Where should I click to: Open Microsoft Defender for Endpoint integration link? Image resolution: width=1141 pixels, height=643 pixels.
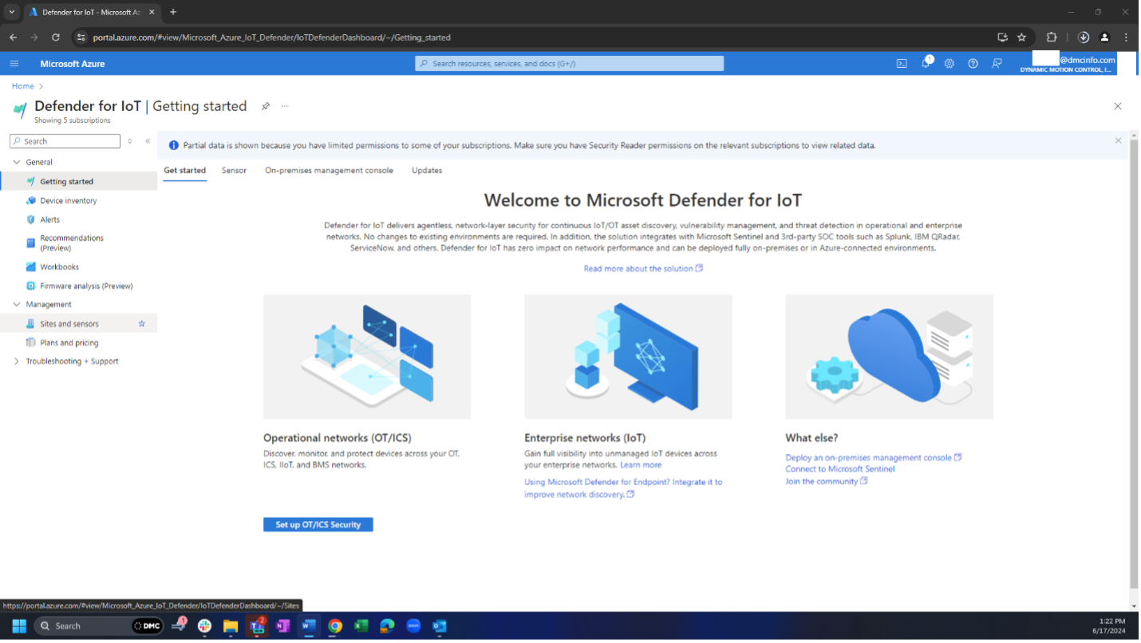coord(623,488)
